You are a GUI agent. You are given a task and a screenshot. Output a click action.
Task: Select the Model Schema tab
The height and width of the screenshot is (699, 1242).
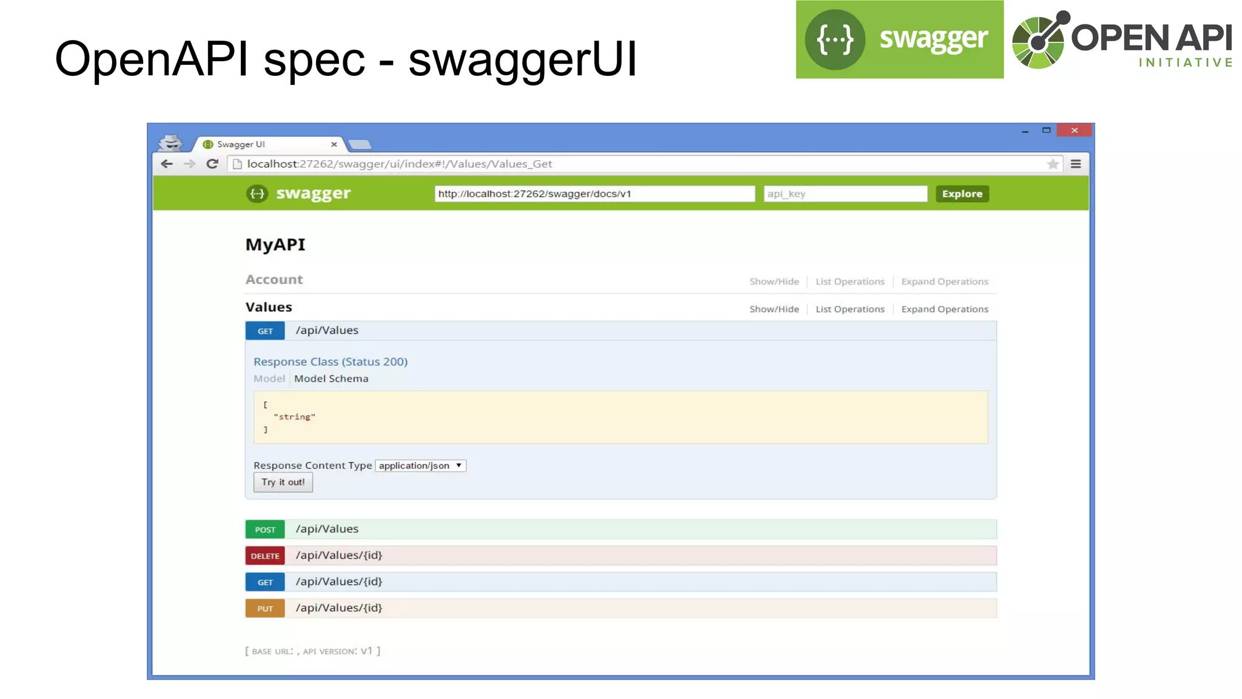pyautogui.click(x=331, y=379)
